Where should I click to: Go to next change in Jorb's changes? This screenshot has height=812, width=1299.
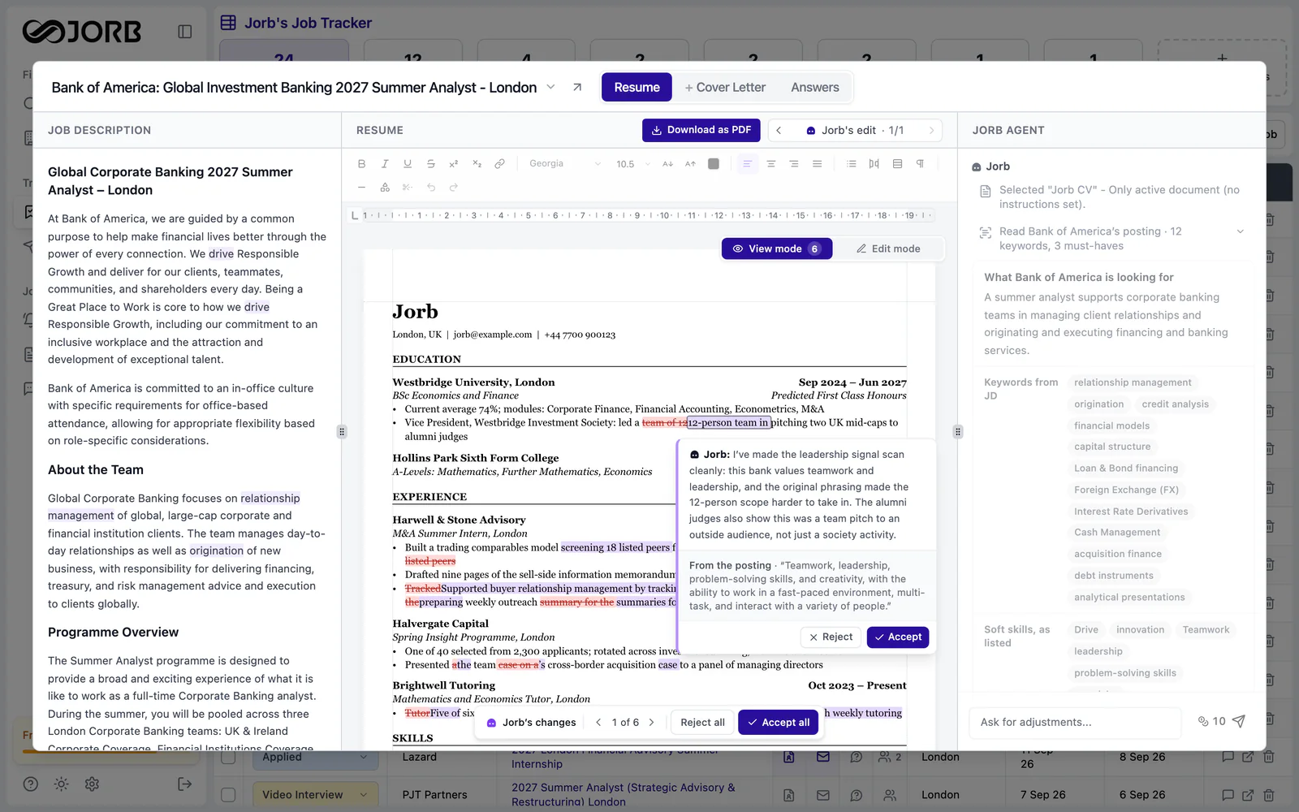pyautogui.click(x=651, y=723)
